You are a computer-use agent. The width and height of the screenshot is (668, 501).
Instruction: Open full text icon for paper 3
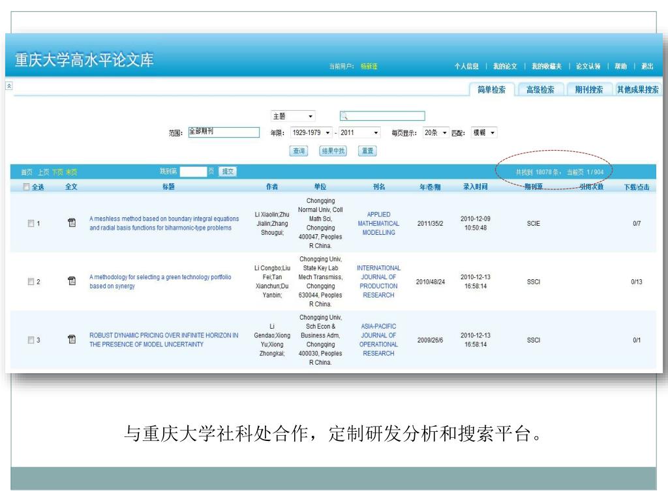tap(72, 339)
